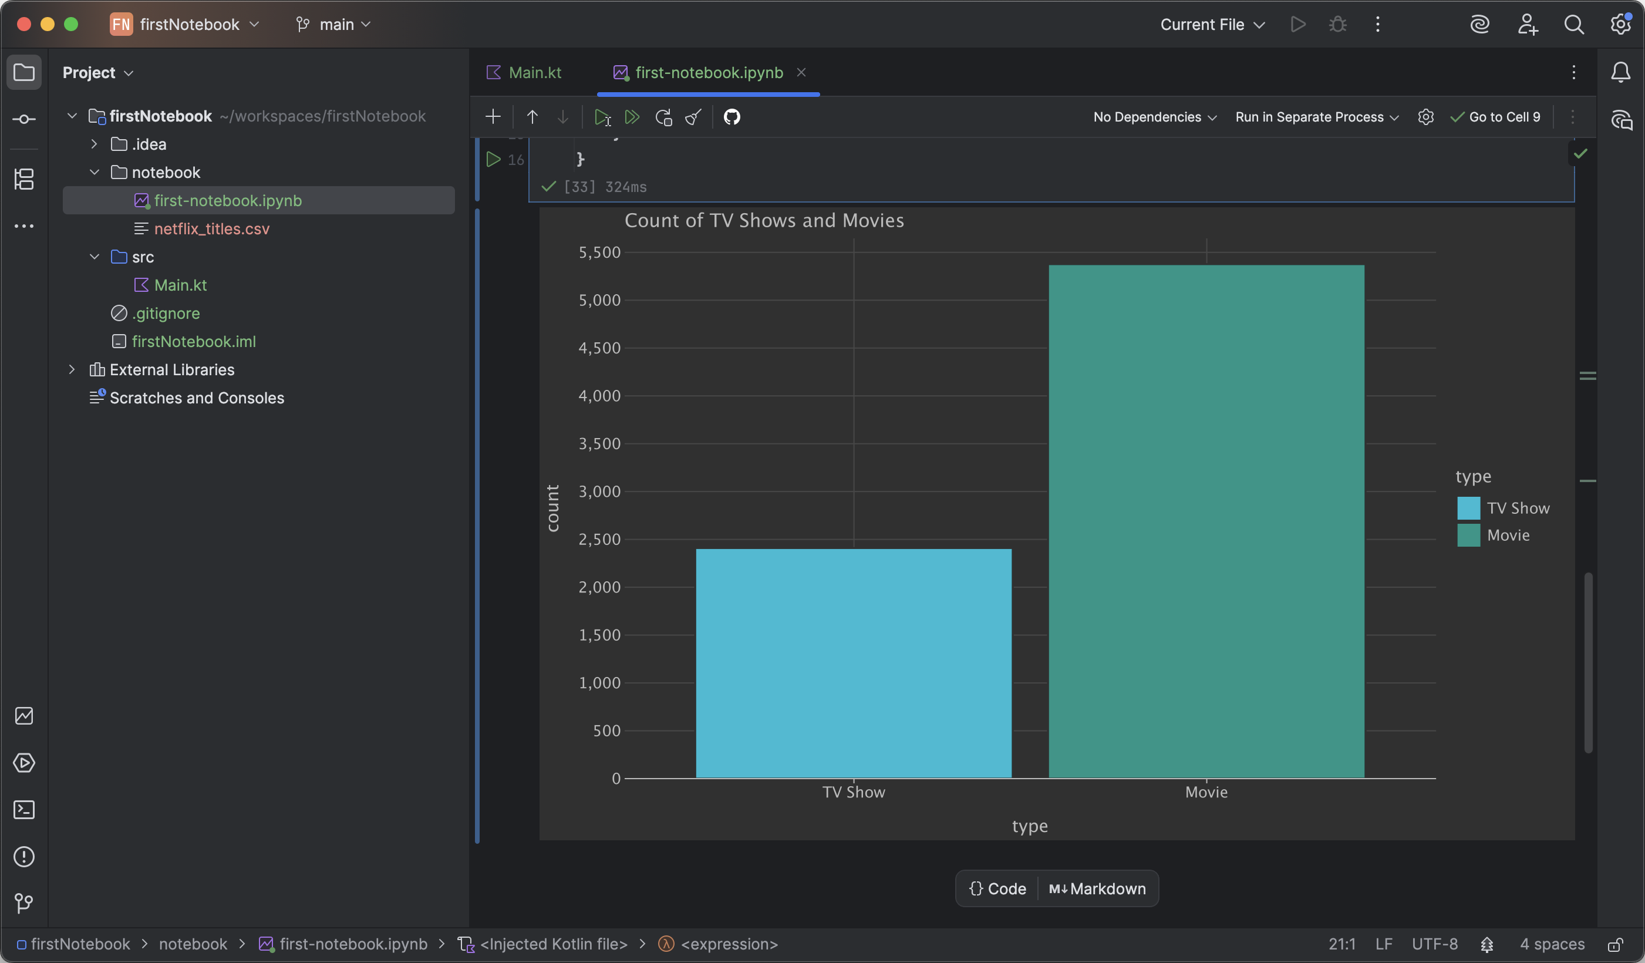Clear all cell outputs
Viewport: 1645px width, 963px height.
click(693, 117)
